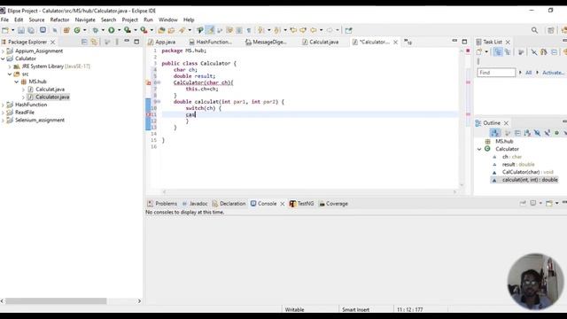
Task: Toggle Scheduled view in Task List
Action: [508, 52]
